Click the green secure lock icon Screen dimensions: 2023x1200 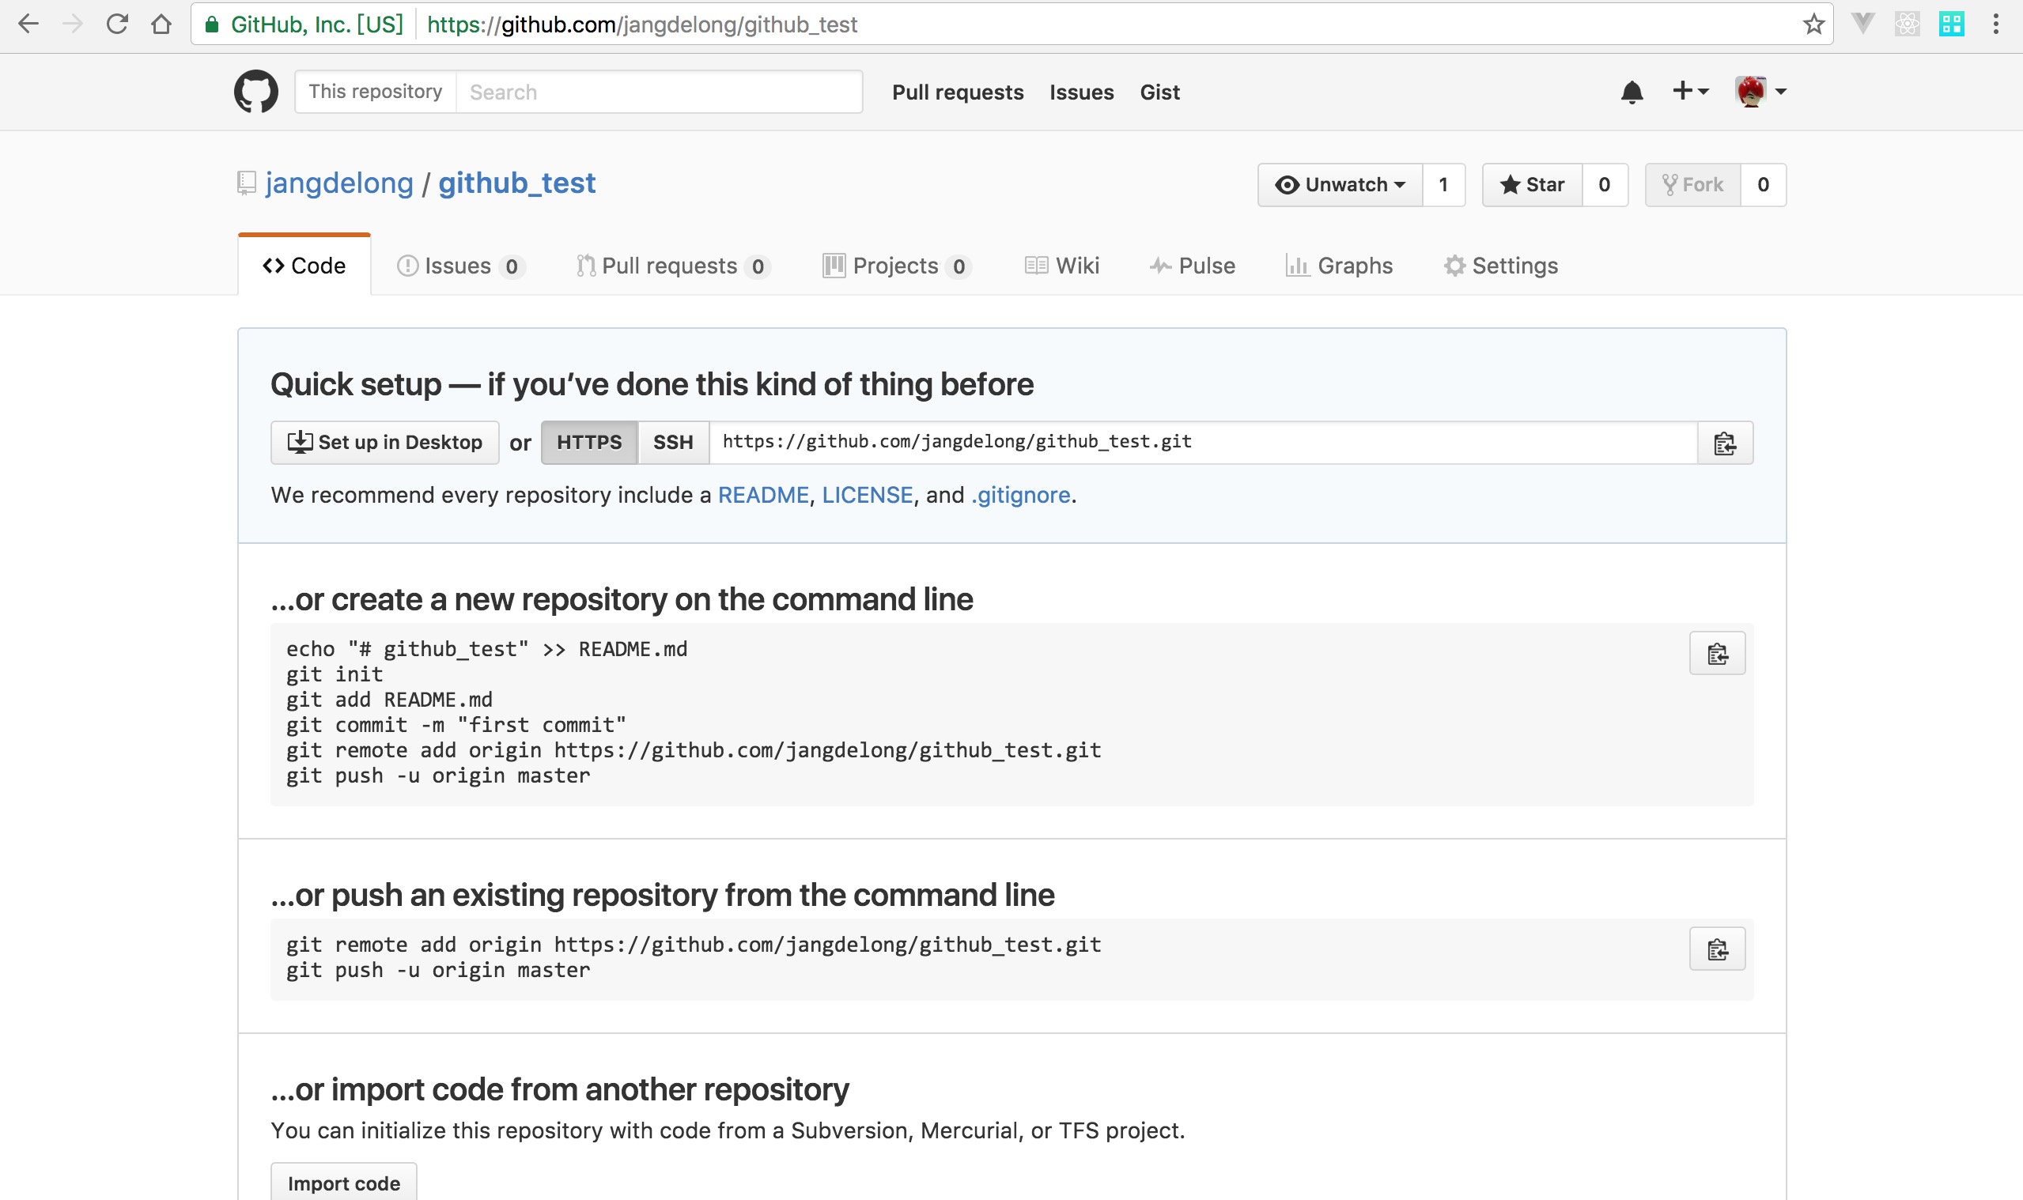click(212, 25)
